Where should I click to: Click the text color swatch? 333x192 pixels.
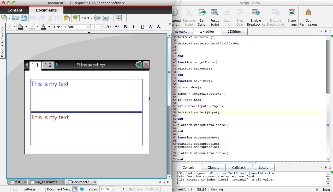(x=44, y=27)
